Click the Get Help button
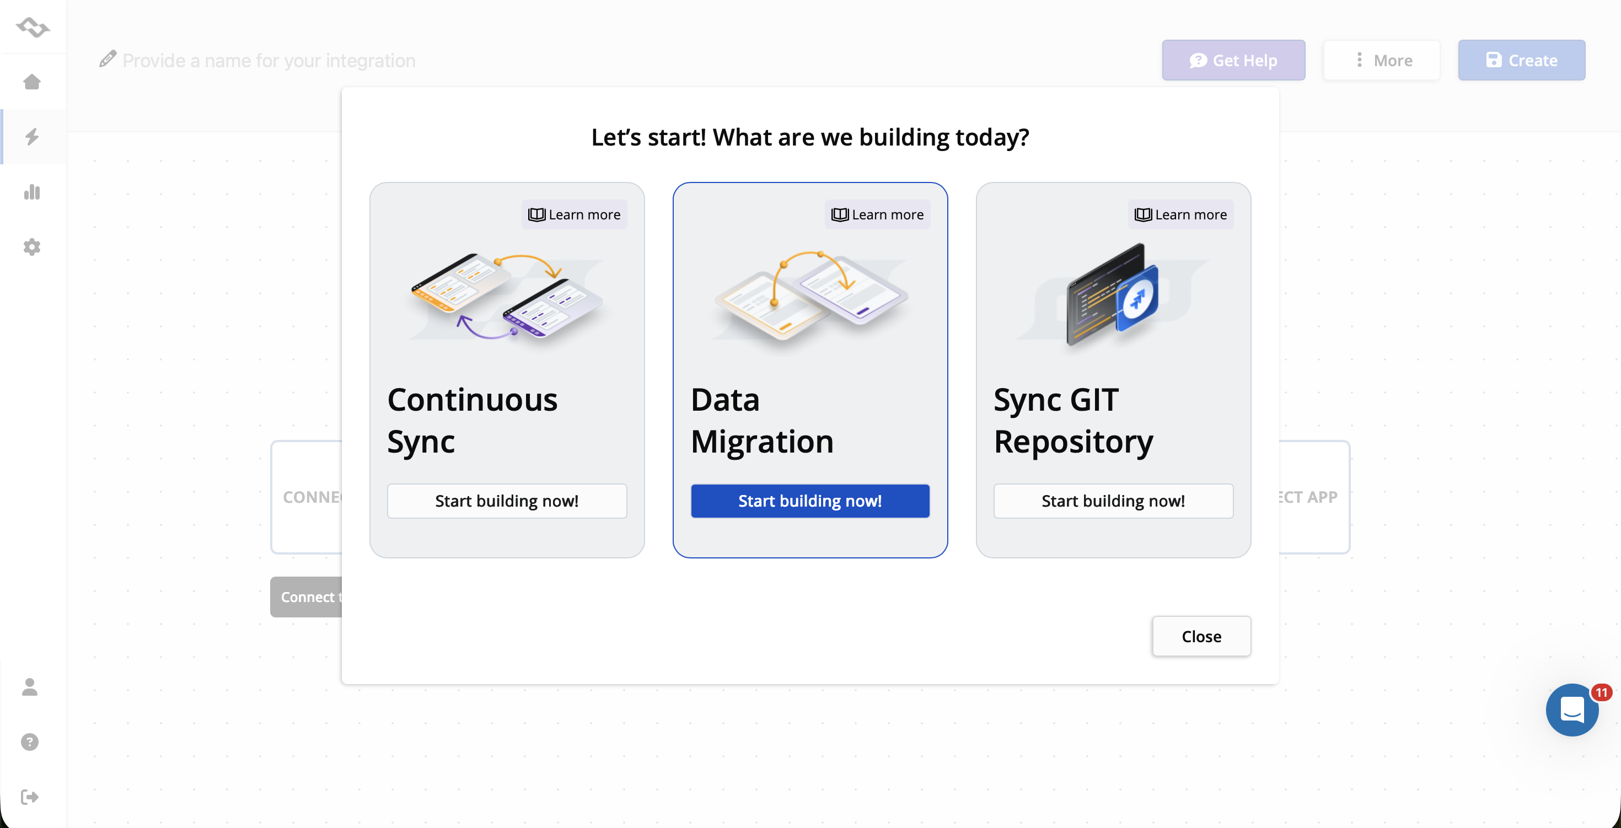Image resolution: width=1621 pixels, height=828 pixels. [x=1233, y=61]
